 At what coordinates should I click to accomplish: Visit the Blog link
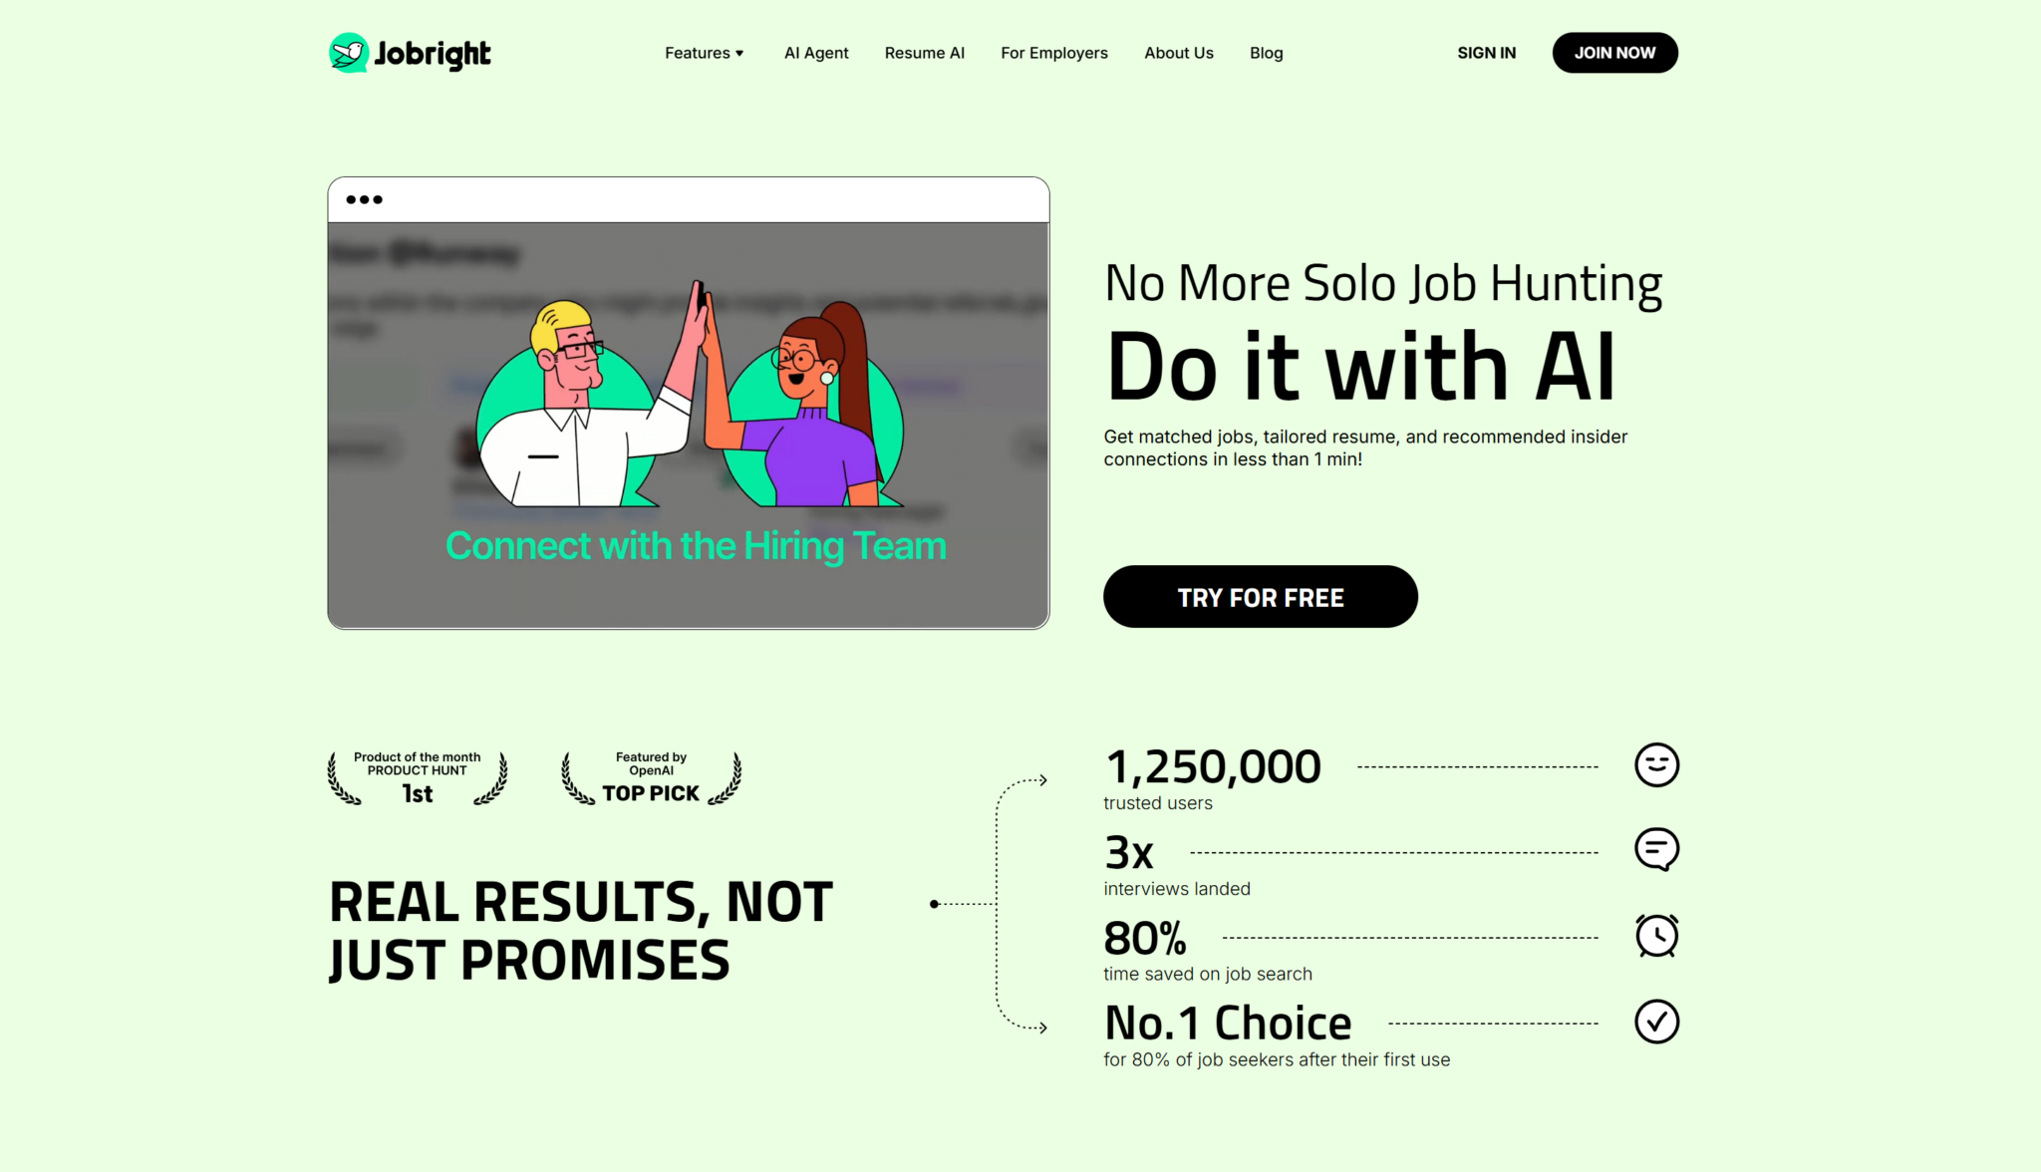coord(1266,53)
